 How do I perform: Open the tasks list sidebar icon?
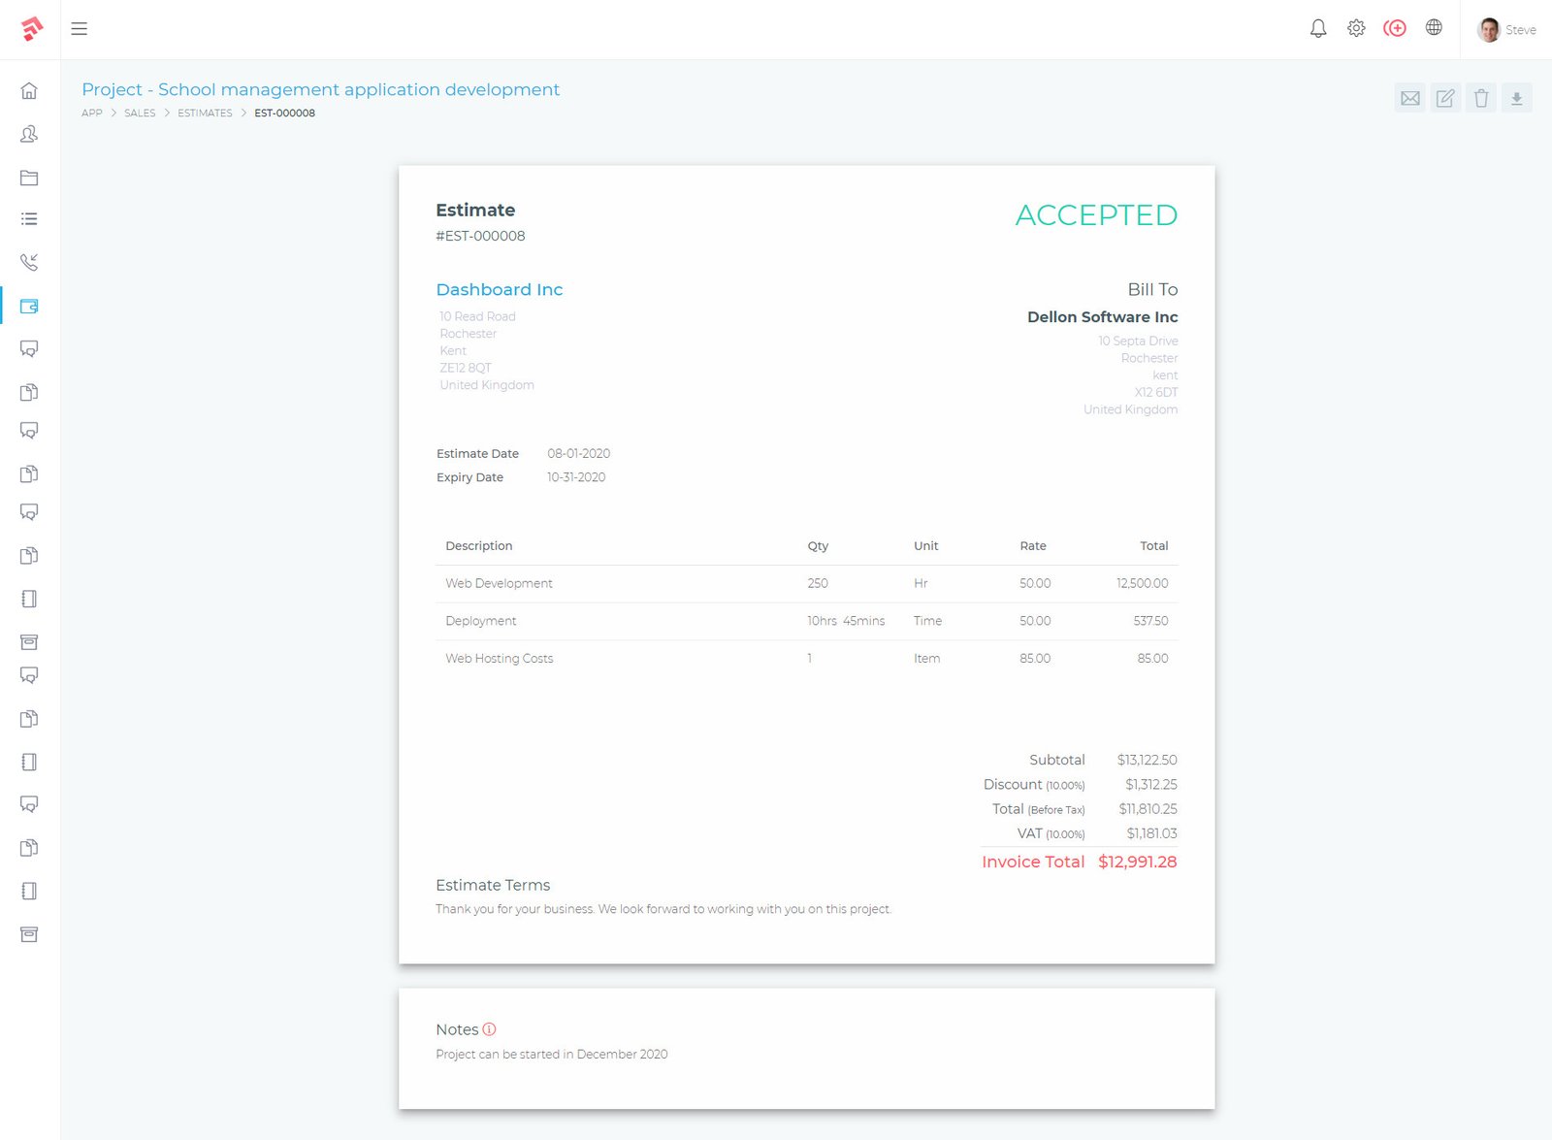point(29,219)
